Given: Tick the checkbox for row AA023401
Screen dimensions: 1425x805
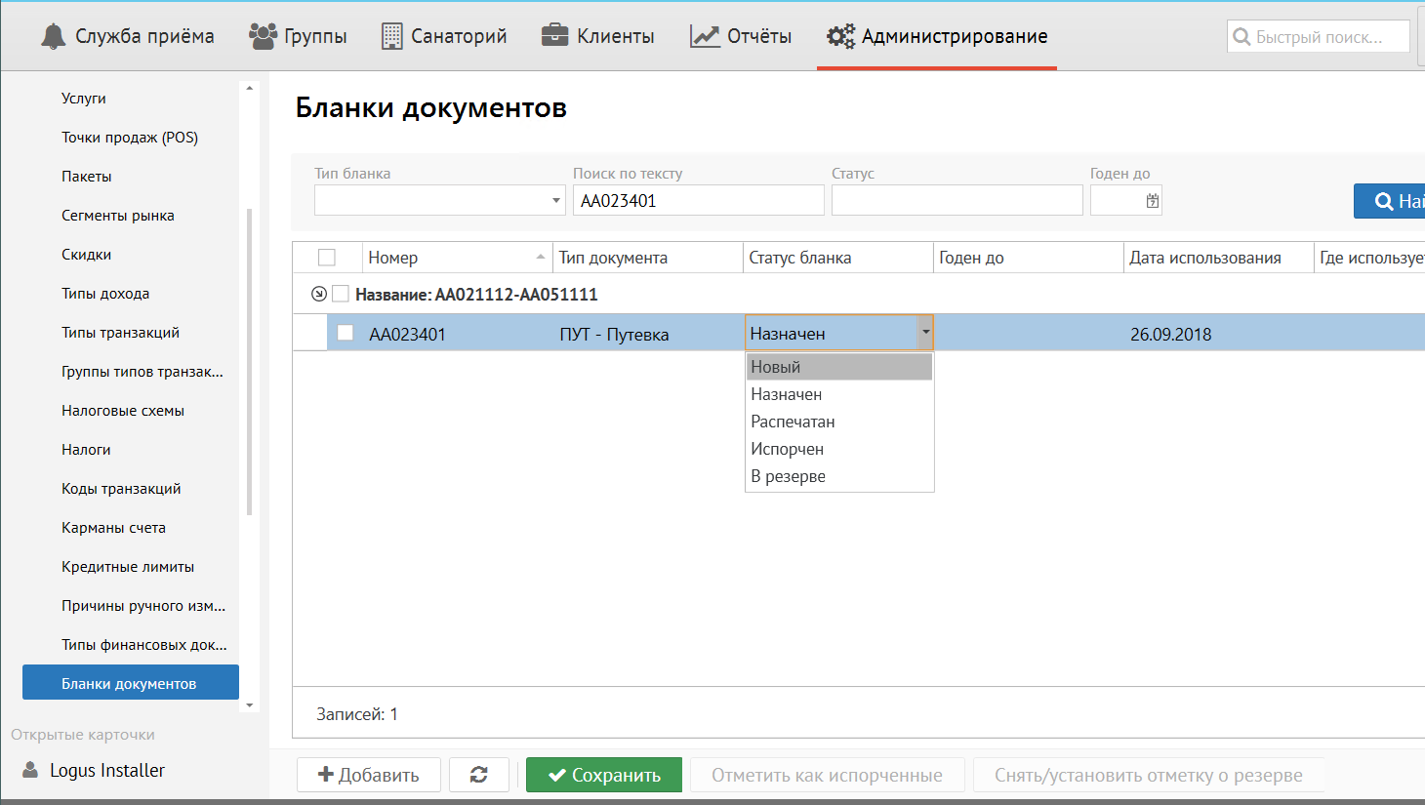Looking at the screenshot, I should tap(345, 333).
